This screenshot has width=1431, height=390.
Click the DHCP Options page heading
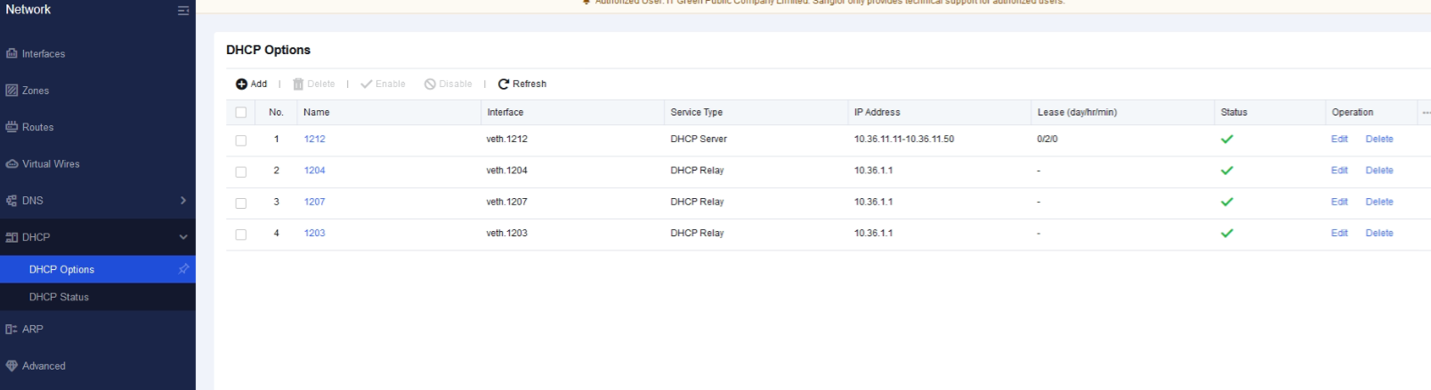tap(268, 50)
